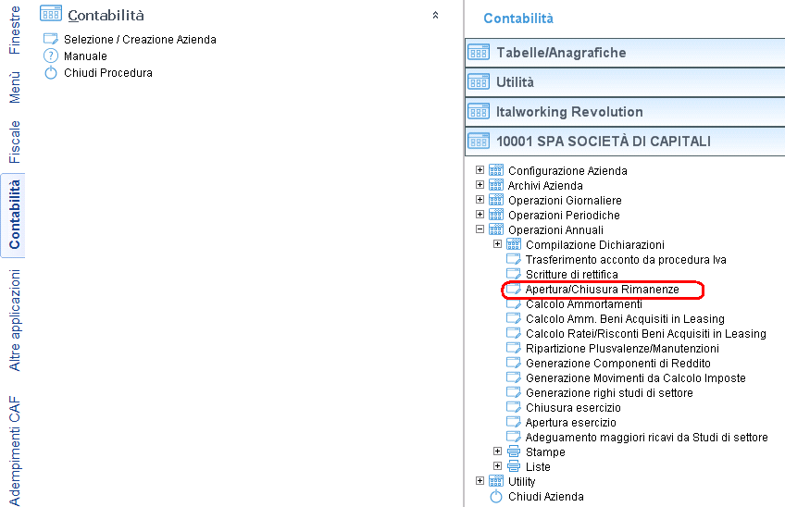Screen dimensions: 785x507
Task: Expand the Operazioni Periodiche node
Action: click(x=480, y=215)
